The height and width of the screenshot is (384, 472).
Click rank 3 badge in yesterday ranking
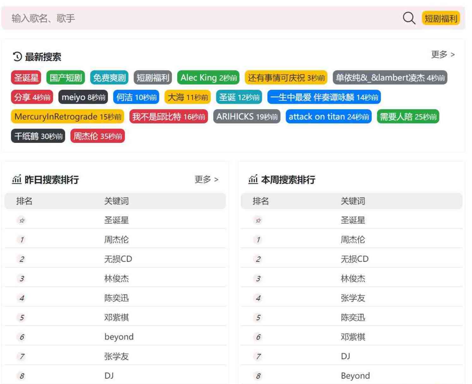22,279
